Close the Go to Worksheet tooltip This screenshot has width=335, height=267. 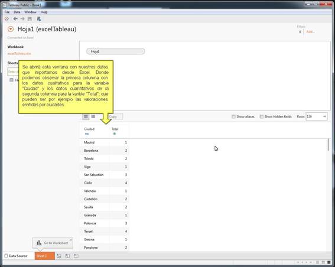point(71,240)
